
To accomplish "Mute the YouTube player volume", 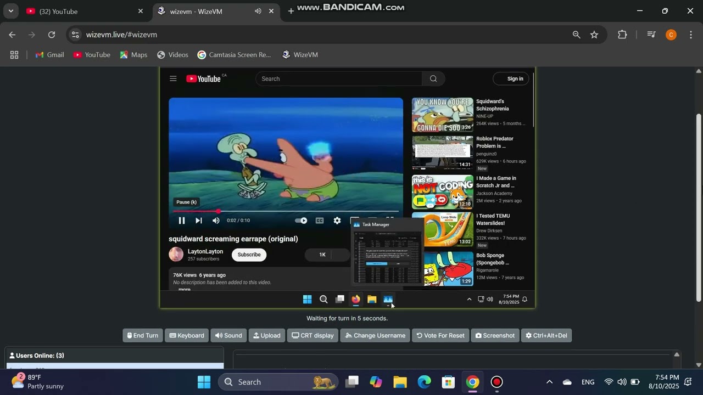I will (216, 221).
